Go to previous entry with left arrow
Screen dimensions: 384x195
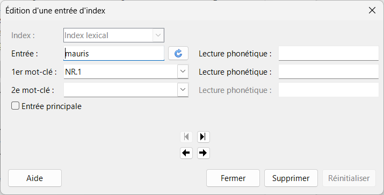[186, 153]
